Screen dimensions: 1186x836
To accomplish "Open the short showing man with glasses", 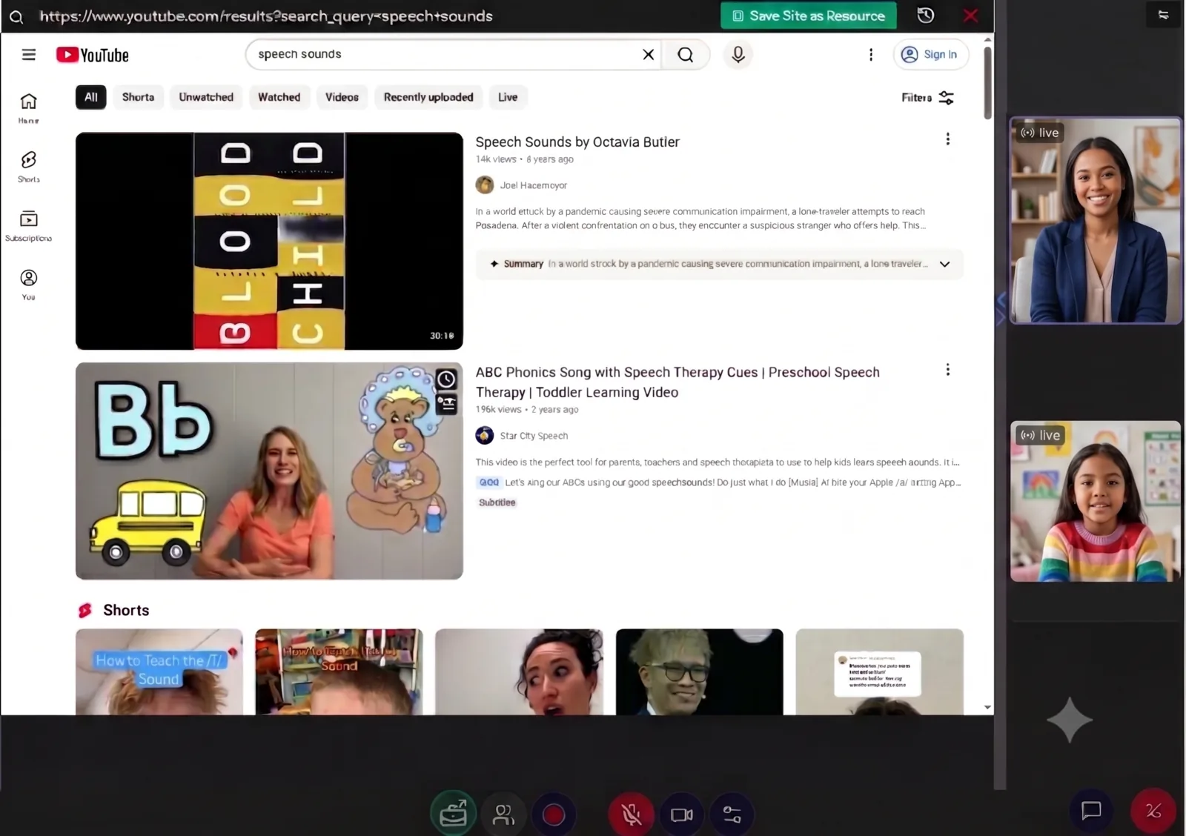I will pyautogui.click(x=699, y=671).
